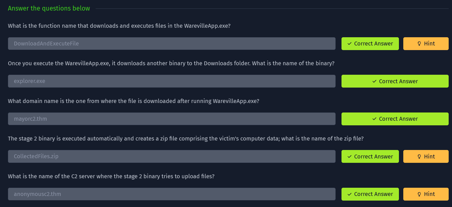Select the mayorc2.thm answer input box

(172, 119)
